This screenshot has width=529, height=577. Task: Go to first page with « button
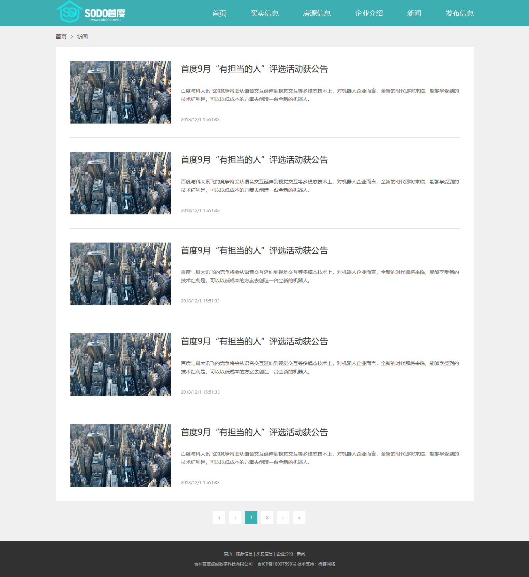(219, 517)
